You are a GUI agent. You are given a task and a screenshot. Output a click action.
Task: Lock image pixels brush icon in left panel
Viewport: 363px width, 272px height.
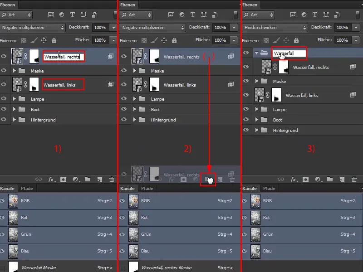coord(34,40)
